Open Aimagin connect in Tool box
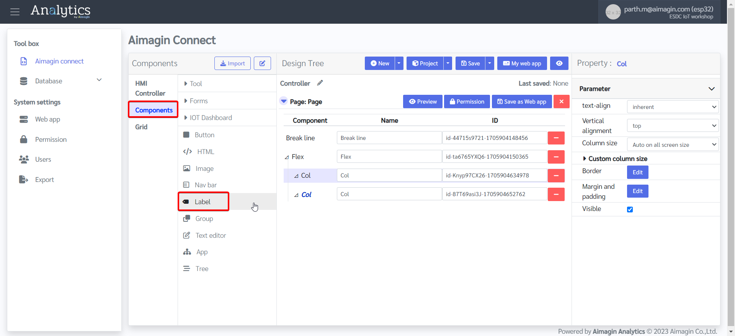Screen dimensions: 735x336 pyautogui.click(x=59, y=61)
